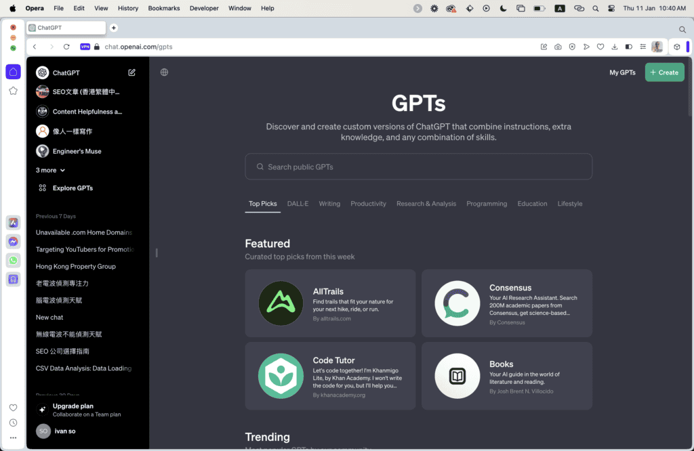Open macOS Control Center icon
Viewport: 694px width, 451px height.
coord(611,8)
